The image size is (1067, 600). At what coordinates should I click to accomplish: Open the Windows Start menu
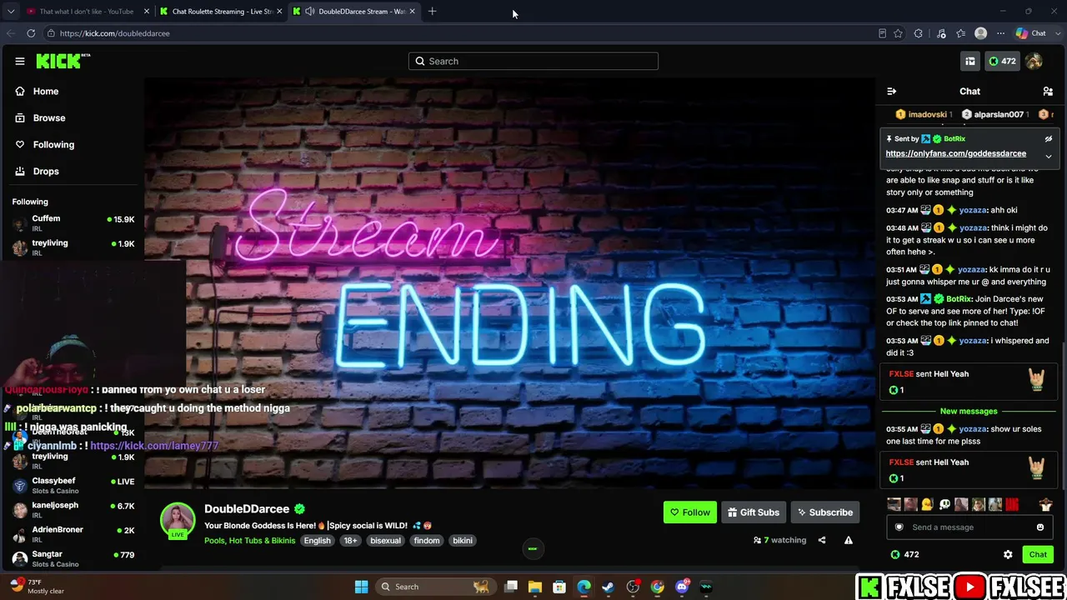coord(361,587)
